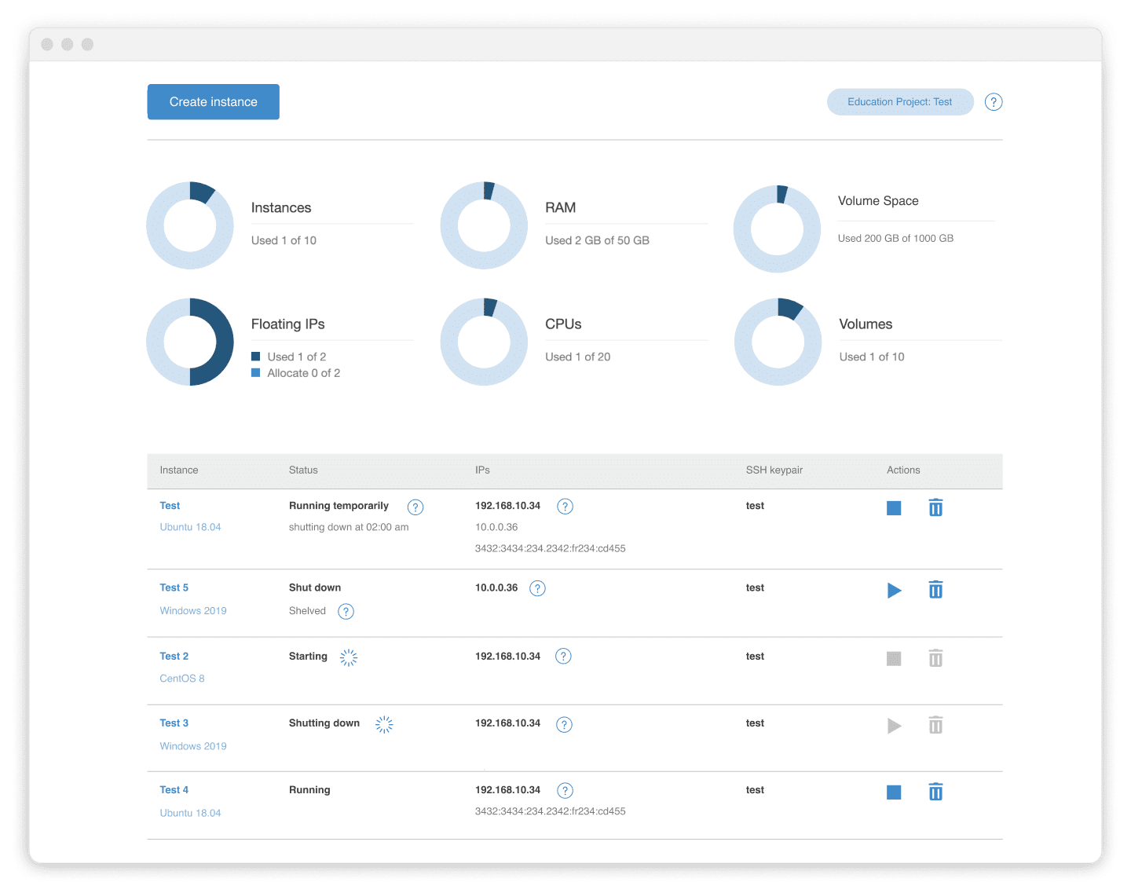Image resolution: width=1131 pixels, height=893 pixels.
Task: Delete the Test instance via trash icon
Action: [x=935, y=507]
